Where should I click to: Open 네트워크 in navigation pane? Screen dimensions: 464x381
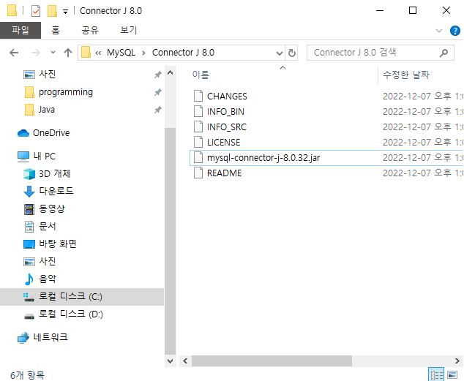point(50,337)
